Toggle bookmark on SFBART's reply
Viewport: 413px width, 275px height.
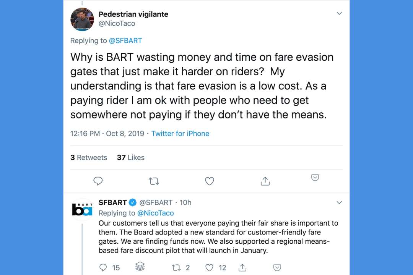[277, 267]
